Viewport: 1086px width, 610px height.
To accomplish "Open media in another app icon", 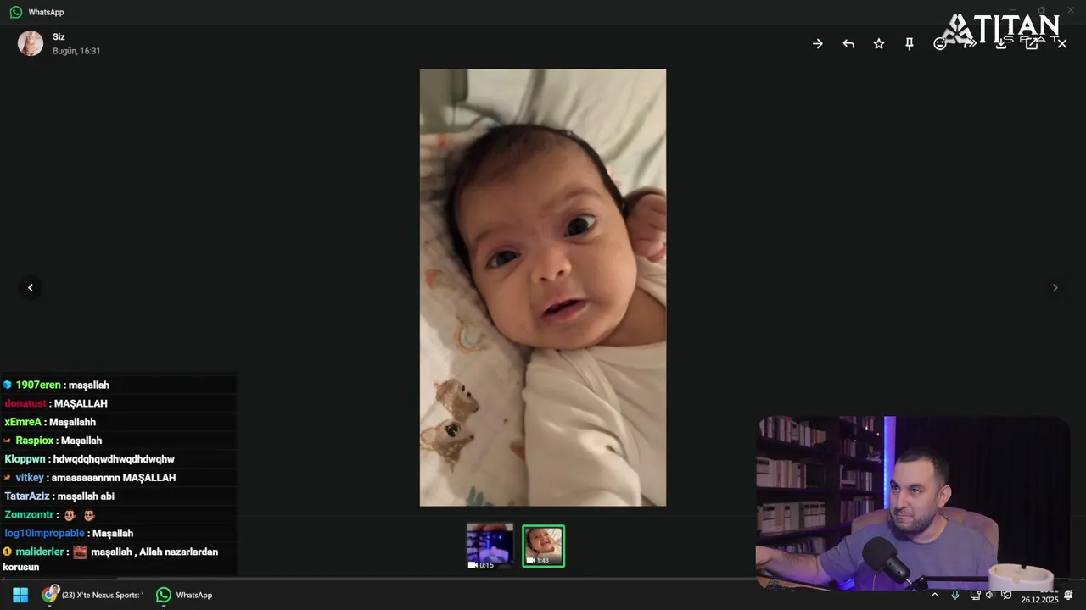I will [1032, 44].
